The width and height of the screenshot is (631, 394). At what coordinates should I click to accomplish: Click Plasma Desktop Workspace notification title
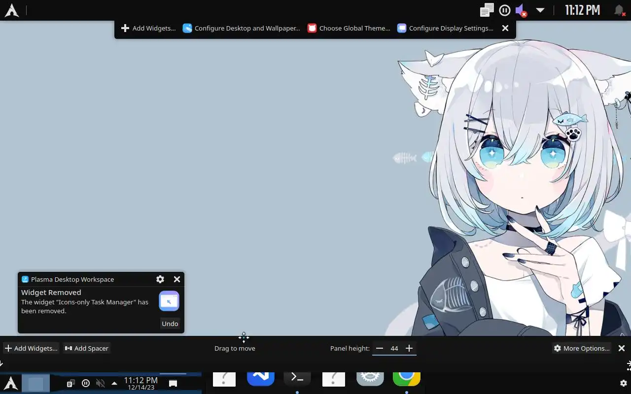pos(72,279)
